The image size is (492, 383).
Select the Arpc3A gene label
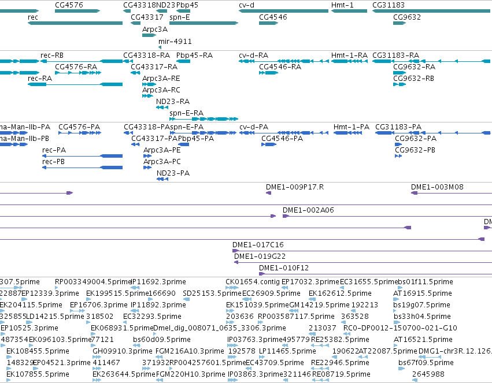pyautogui.click(x=155, y=29)
